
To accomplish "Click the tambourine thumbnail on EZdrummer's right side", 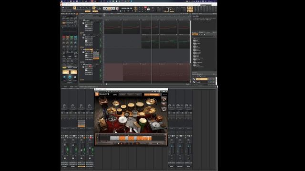I will coord(164,109).
